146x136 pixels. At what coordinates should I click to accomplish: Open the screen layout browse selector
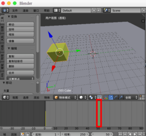point(57,10)
